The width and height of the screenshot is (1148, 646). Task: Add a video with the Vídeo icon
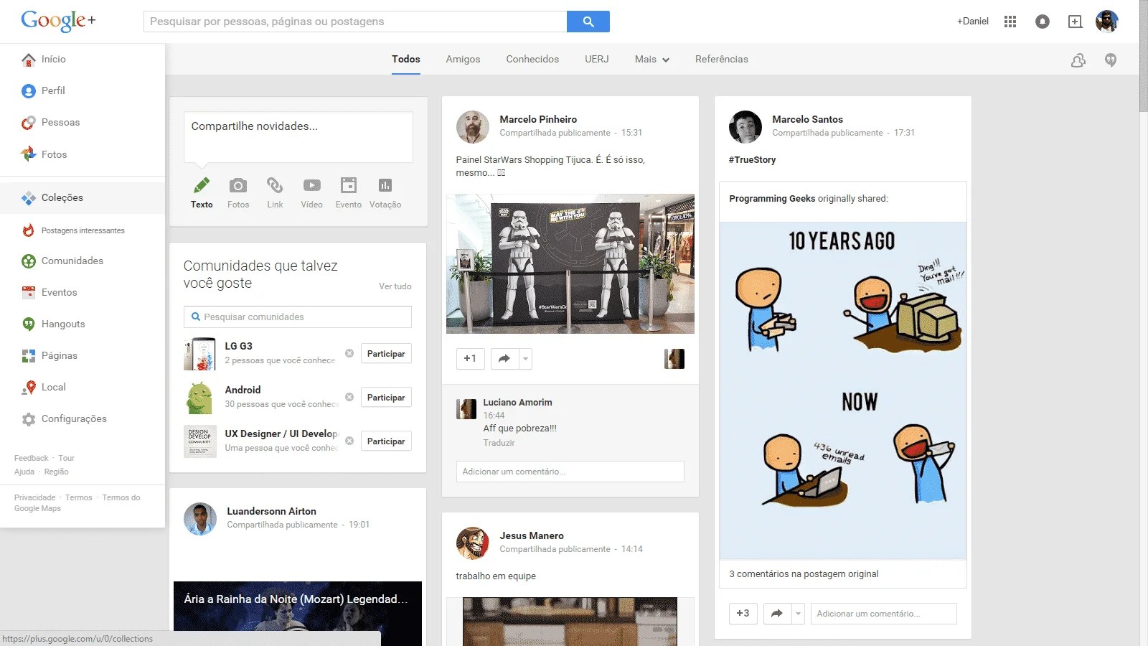click(x=312, y=186)
